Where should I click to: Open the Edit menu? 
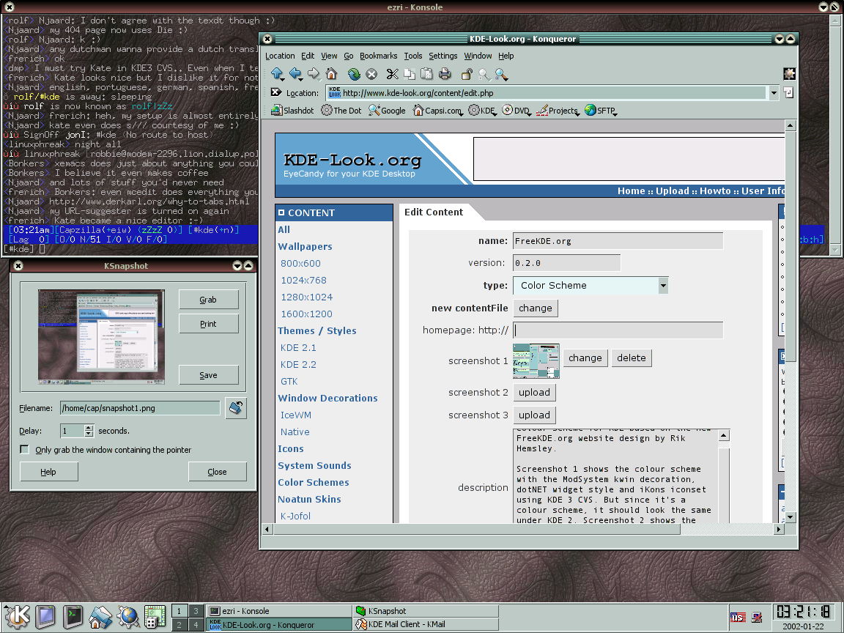point(308,56)
